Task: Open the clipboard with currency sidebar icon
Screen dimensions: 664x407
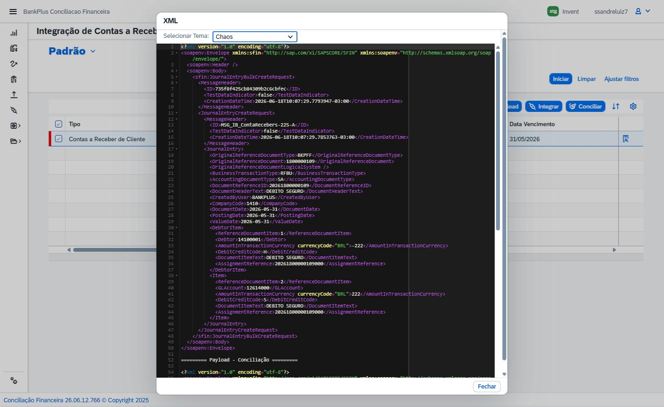Action: pos(14,79)
